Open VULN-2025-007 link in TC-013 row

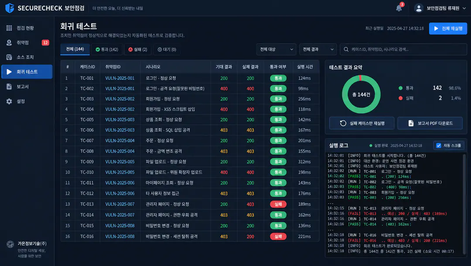120,204
